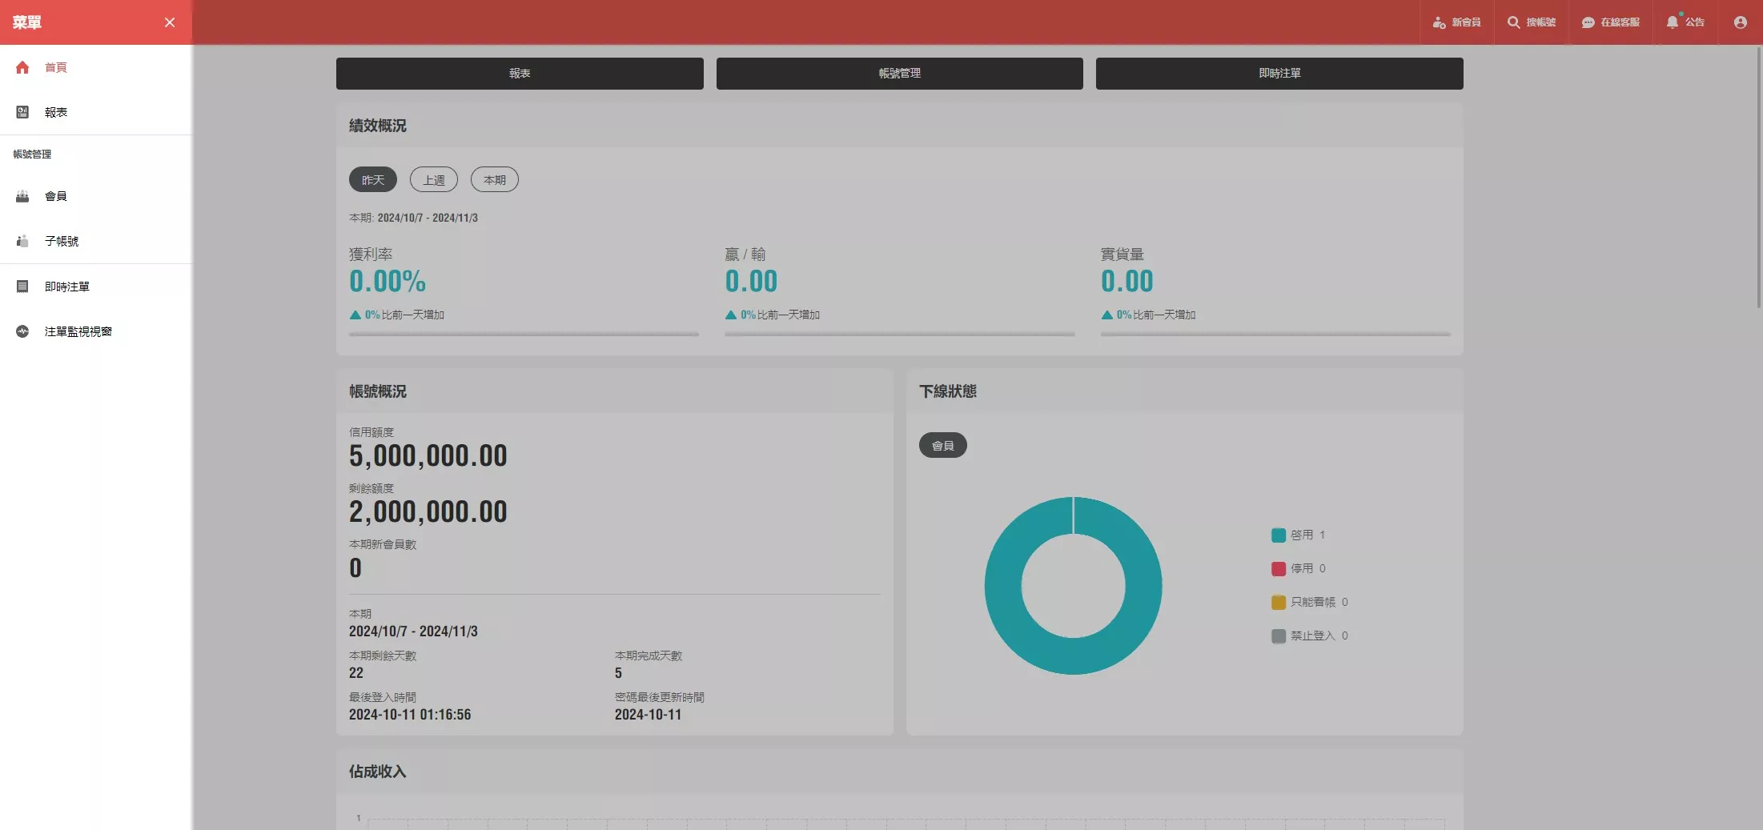The width and height of the screenshot is (1763, 830).
Task: Select the 昨天 period filter
Action: (372, 180)
